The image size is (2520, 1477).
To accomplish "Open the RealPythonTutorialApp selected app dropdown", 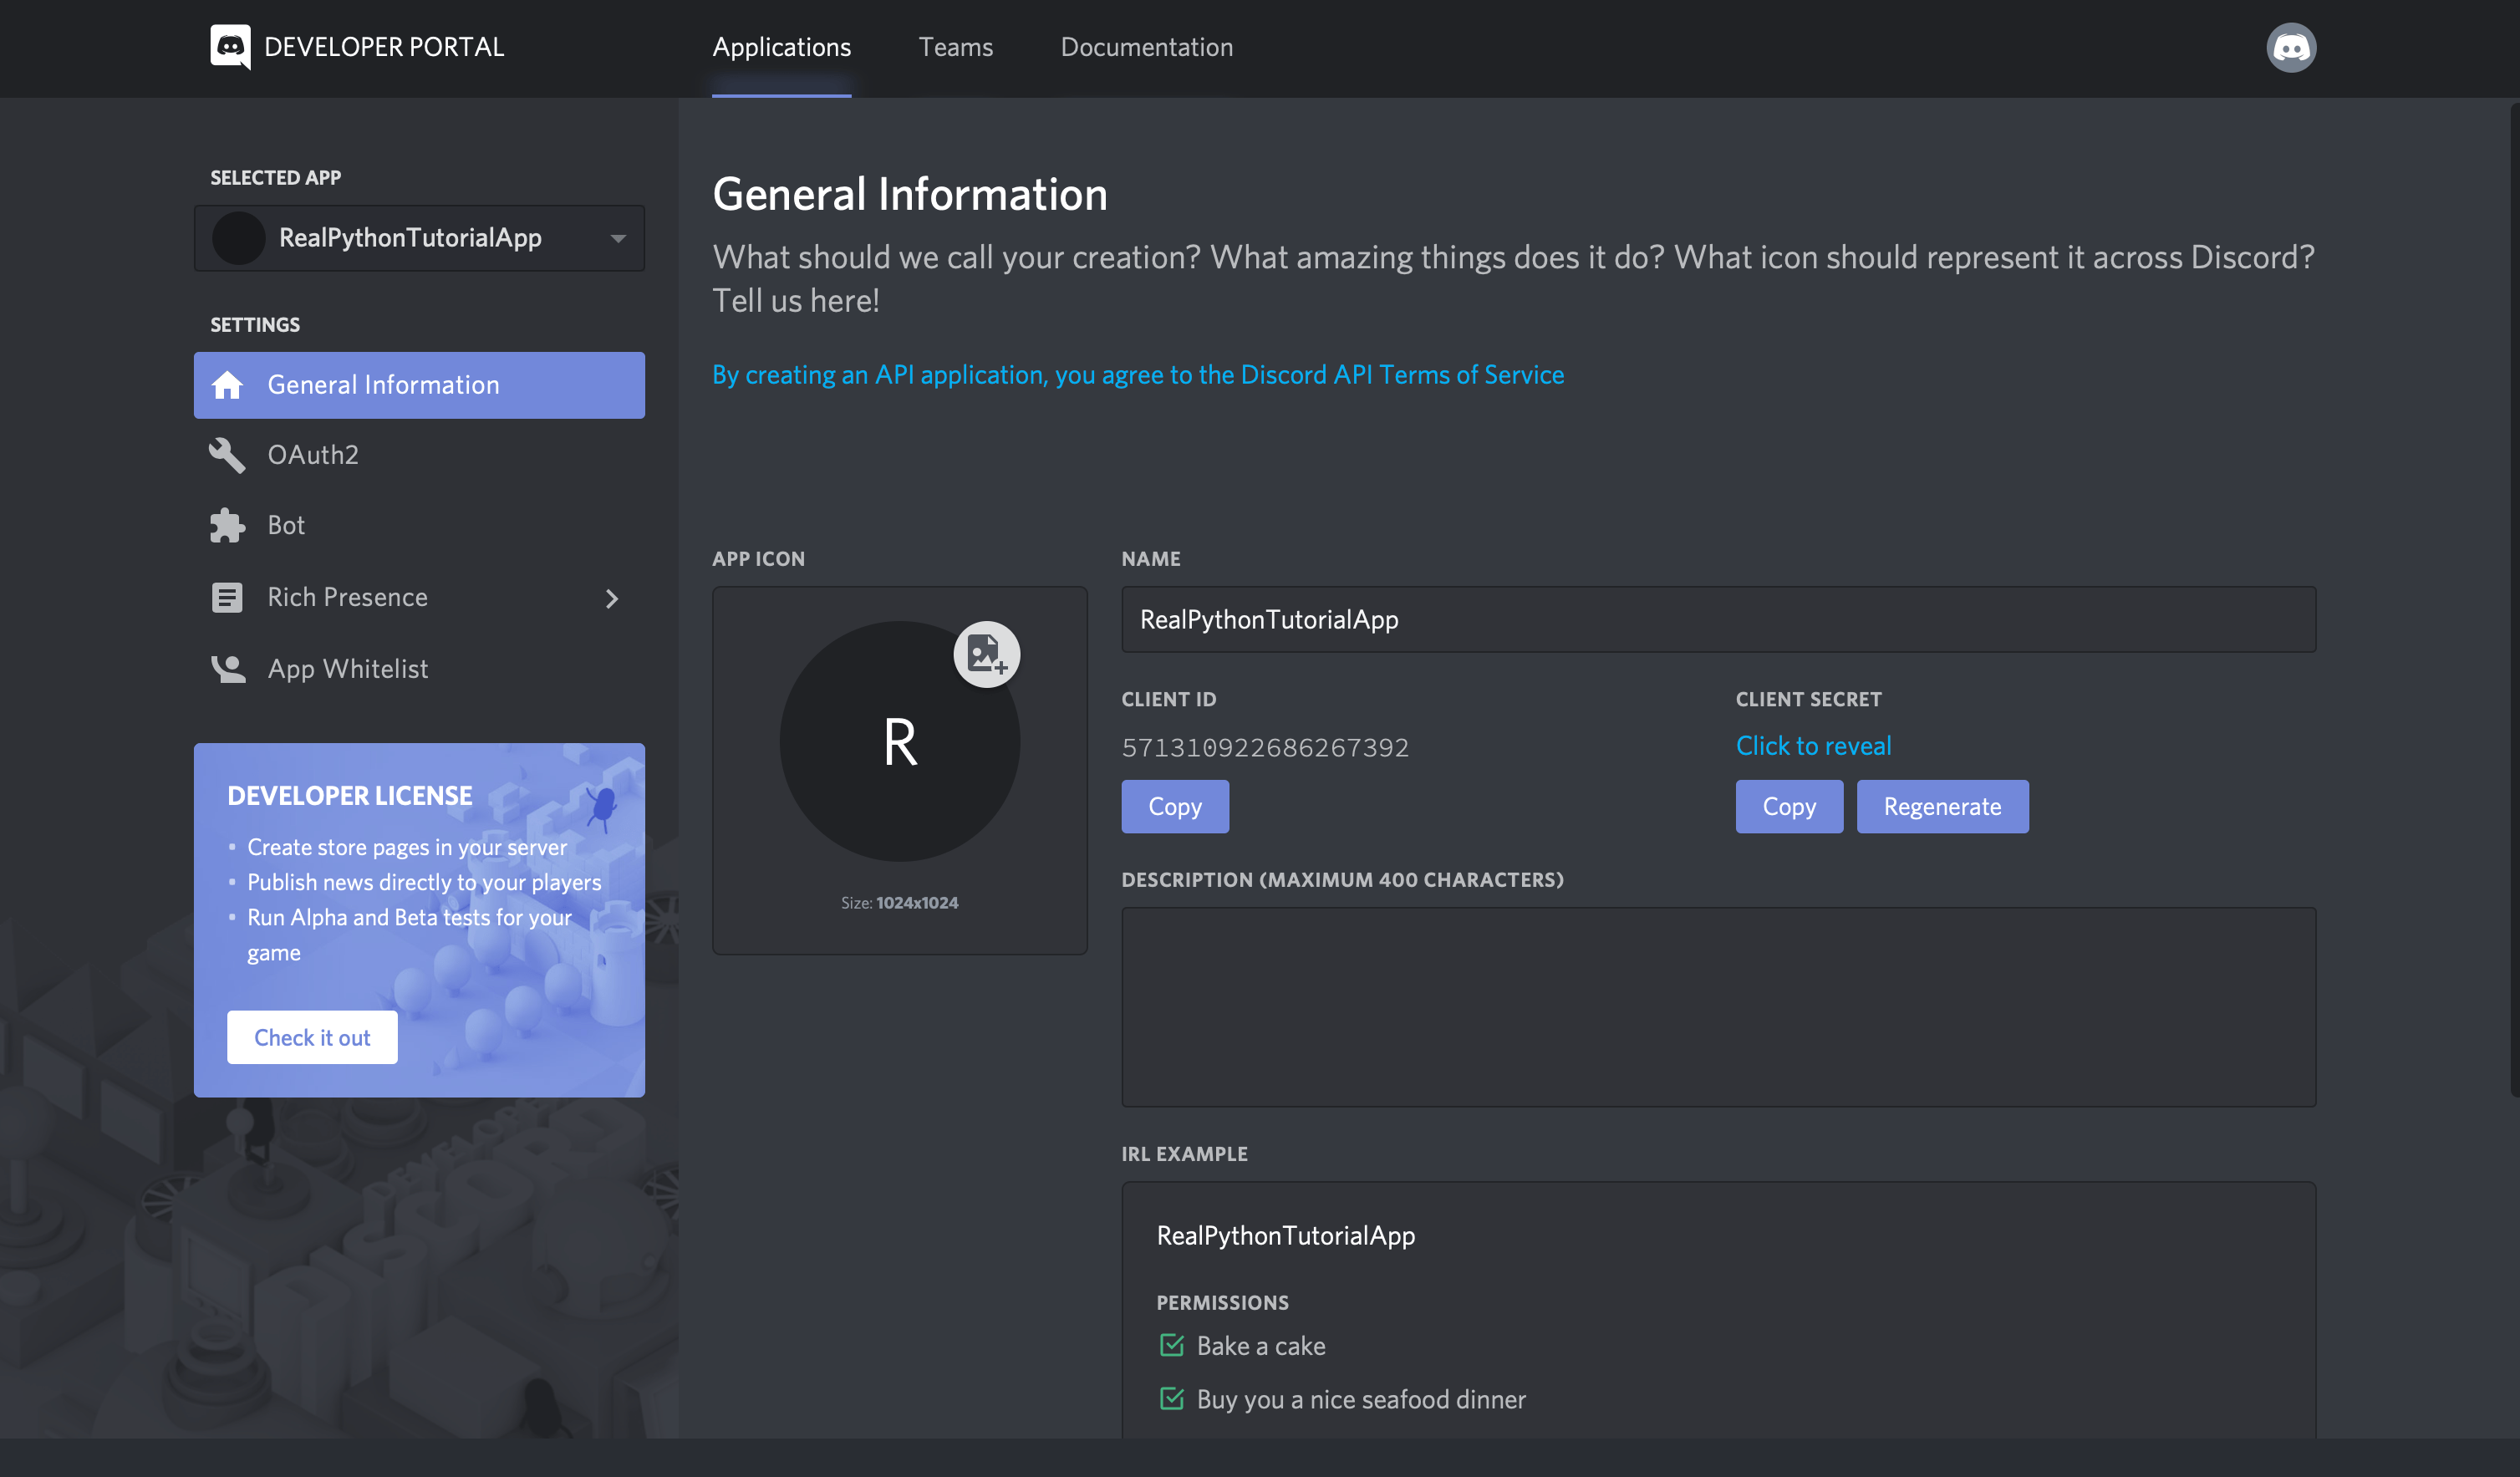I will pos(419,238).
